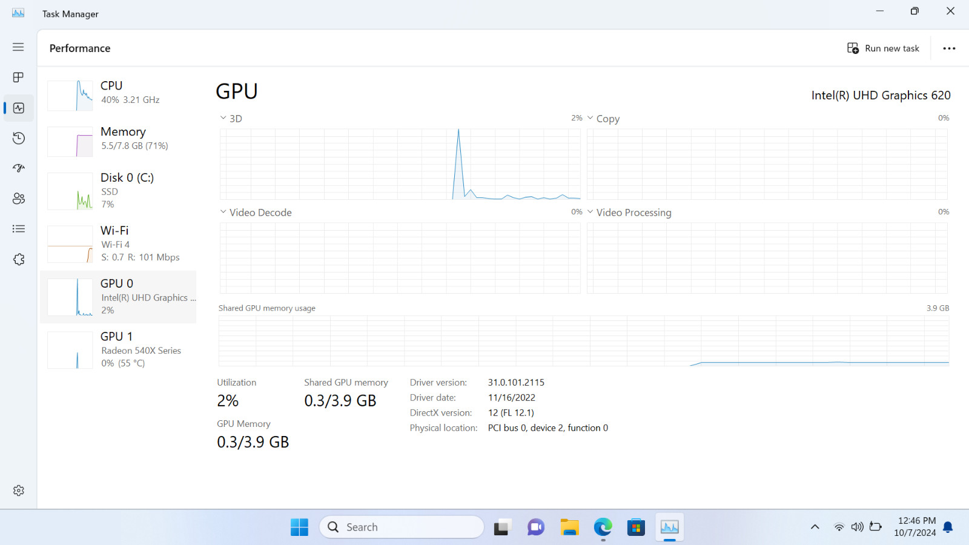This screenshot has width=969, height=545.
Task: Open clock showing 12:46 PM
Action: pyautogui.click(x=915, y=527)
